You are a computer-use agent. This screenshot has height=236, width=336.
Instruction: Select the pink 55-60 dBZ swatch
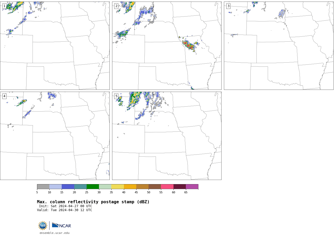(x=167, y=187)
